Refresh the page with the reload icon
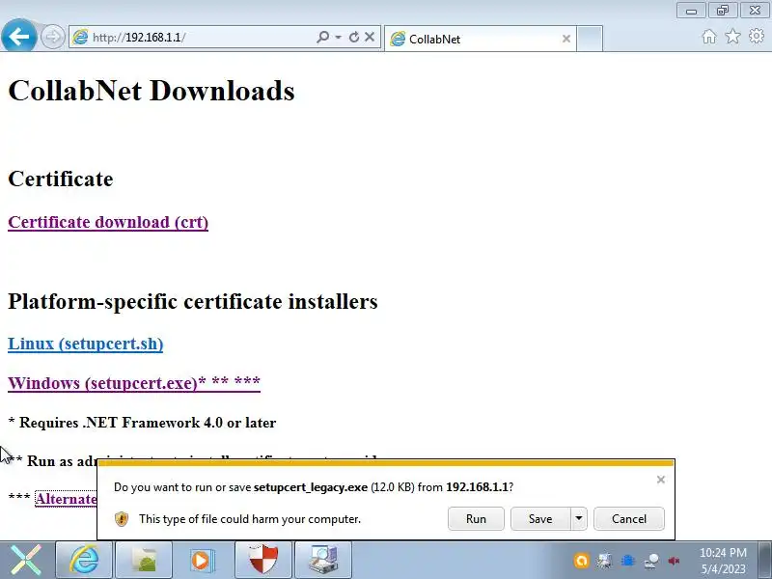Screen dimensions: 772x579 (353, 37)
